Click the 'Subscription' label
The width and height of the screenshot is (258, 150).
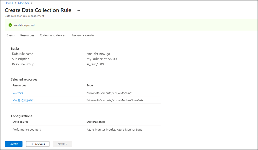(21, 59)
